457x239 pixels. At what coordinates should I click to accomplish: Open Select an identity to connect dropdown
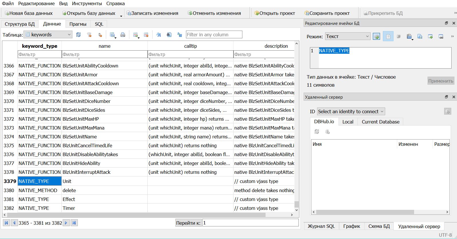pos(351,111)
